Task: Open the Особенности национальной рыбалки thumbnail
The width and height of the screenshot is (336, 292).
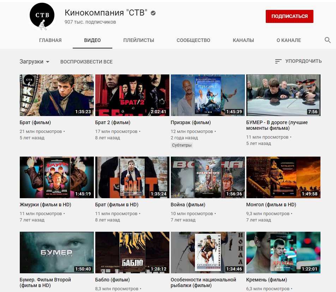Action: [208, 253]
